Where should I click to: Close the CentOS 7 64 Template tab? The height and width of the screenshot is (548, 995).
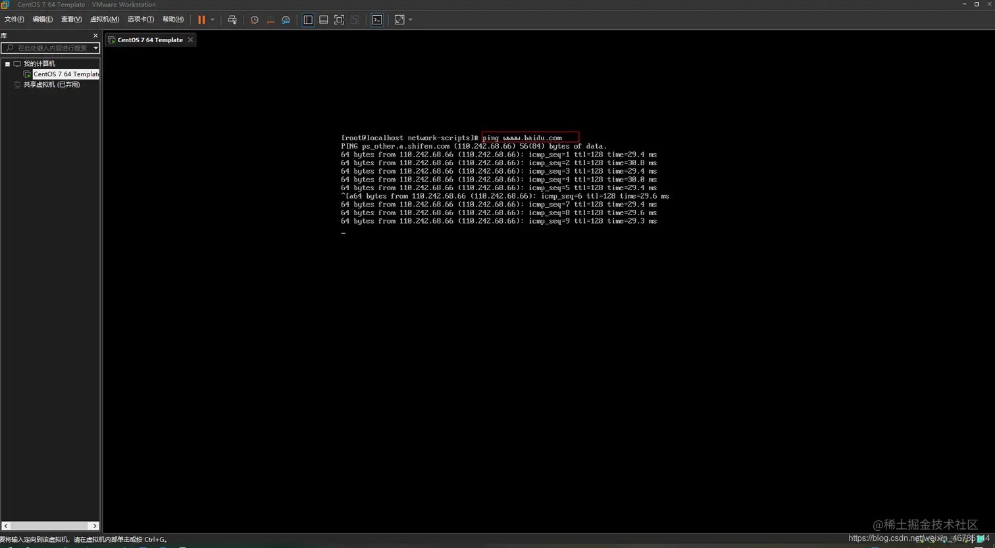tap(190, 40)
